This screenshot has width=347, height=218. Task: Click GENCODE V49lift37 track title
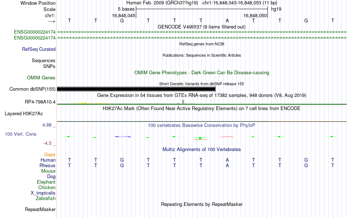pyautogui.click(x=202, y=27)
